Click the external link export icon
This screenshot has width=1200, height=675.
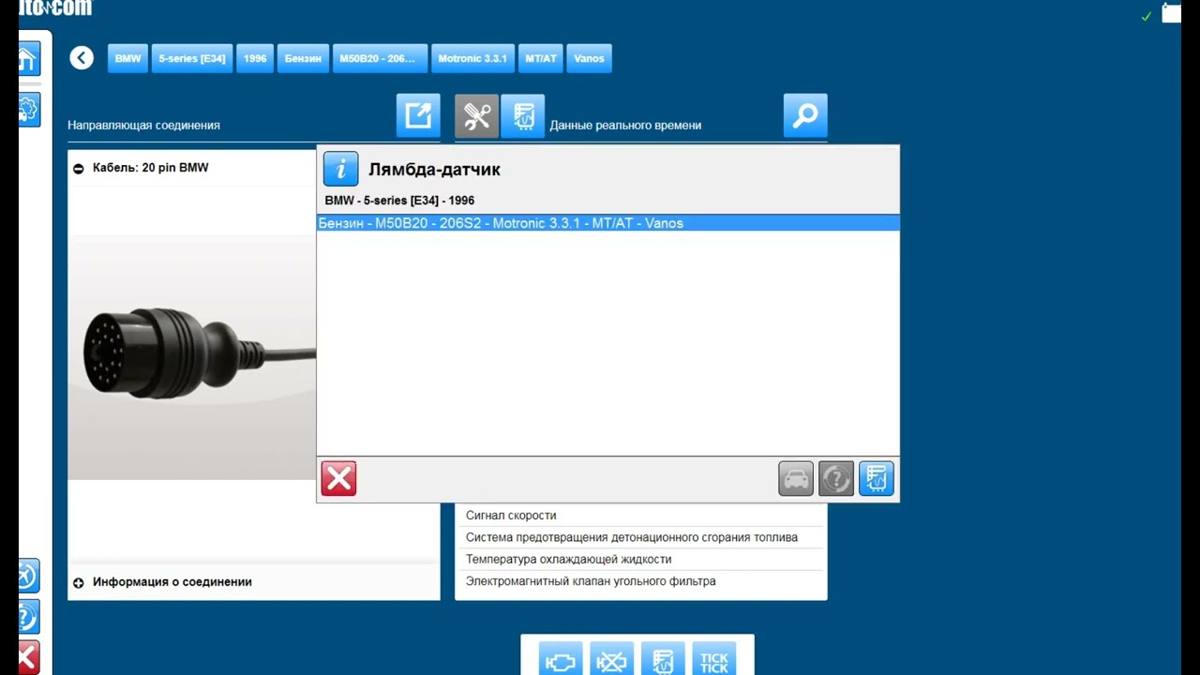[418, 115]
